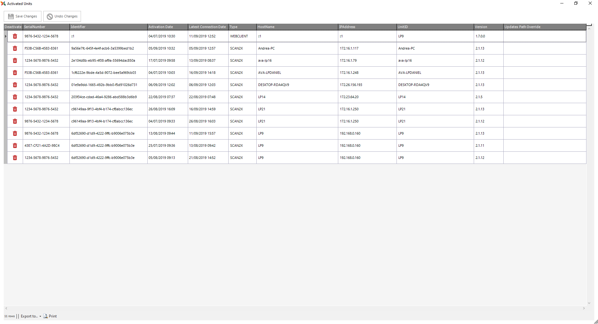
Task: Open the Export to.. dropdown
Action: click(31, 316)
